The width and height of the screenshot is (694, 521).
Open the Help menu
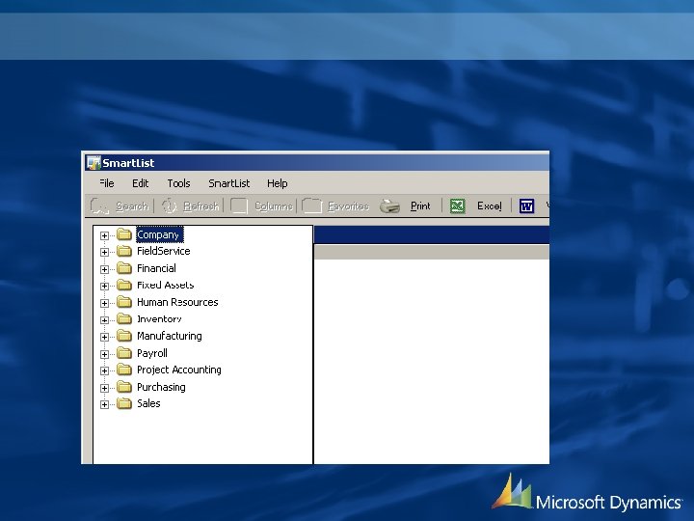coord(278,183)
